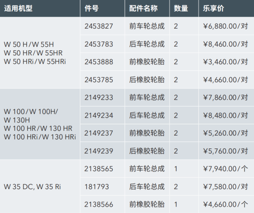The width and height of the screenshot is (254, 213).
Task: Select part number 2453888
Action: 99,62
